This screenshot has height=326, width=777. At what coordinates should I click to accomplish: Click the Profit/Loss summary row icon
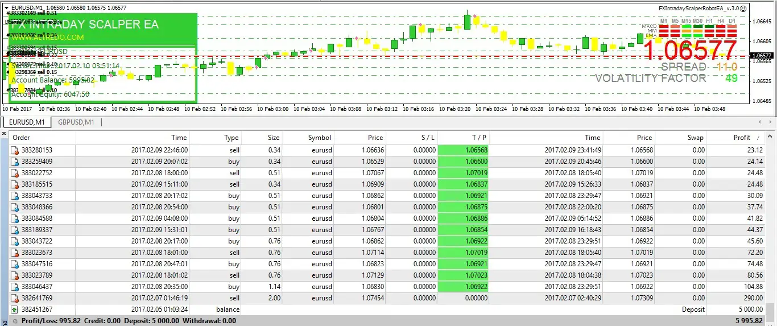click(15, 321)
